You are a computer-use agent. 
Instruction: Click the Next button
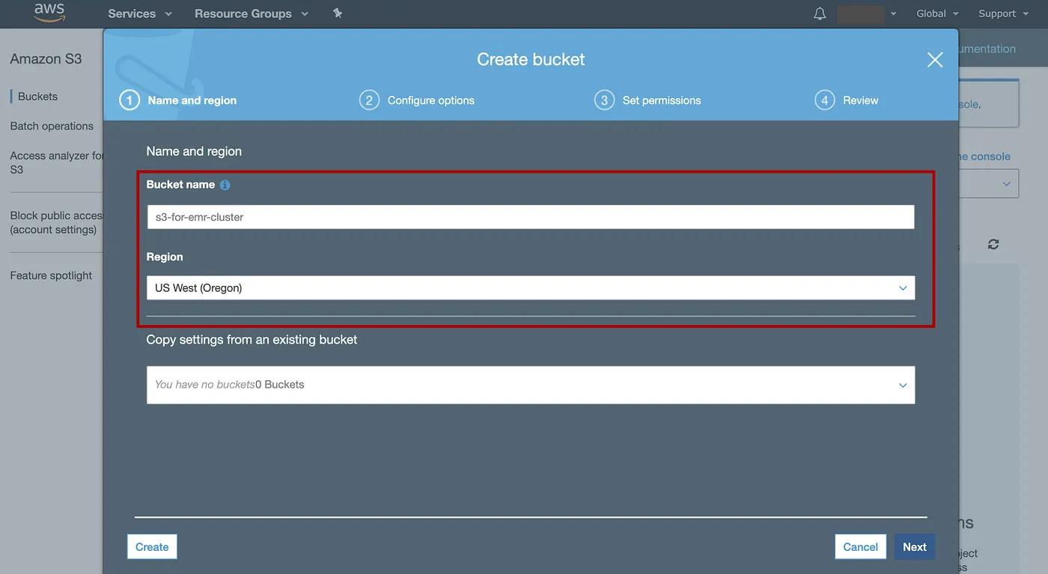pos(915,547)
